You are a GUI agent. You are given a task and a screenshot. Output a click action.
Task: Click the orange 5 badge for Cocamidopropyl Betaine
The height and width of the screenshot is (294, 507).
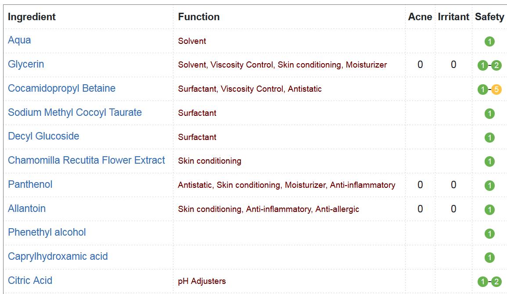496,90
